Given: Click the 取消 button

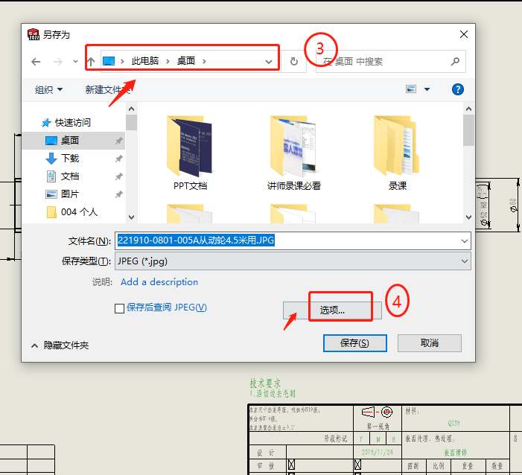Looking at the screenshot, I should 430,343.
